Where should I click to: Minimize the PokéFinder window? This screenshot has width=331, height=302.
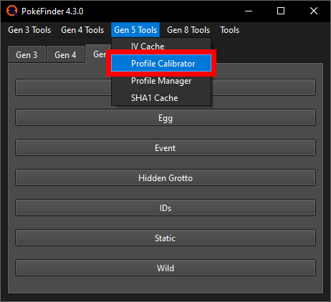click(249, 11)
